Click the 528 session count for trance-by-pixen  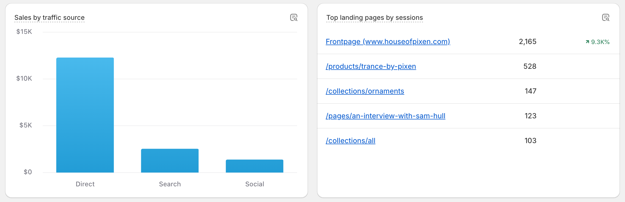[530, 66]
